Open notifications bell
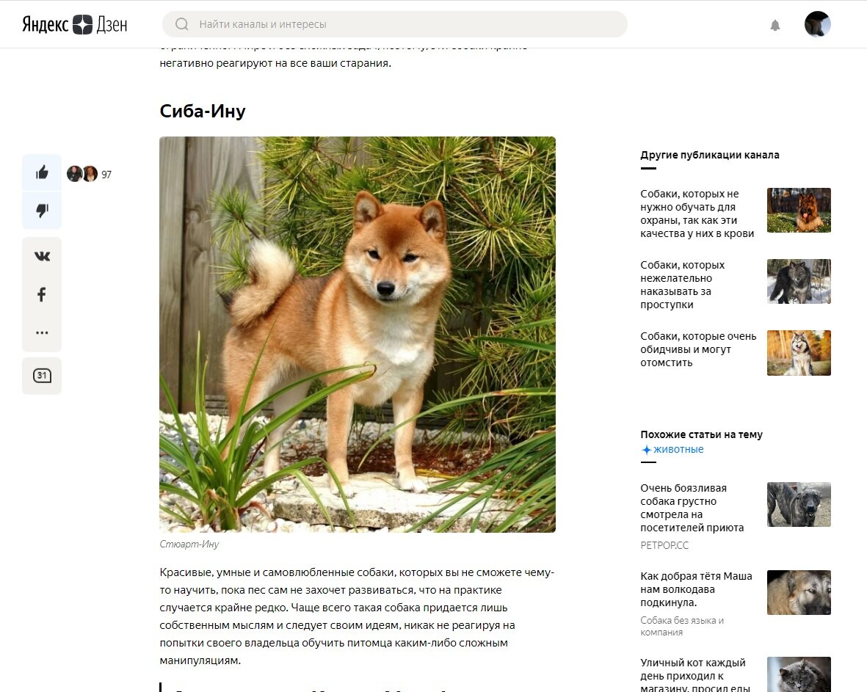The height and width of the screenshot is (692, 867). [x=775, y=25]
